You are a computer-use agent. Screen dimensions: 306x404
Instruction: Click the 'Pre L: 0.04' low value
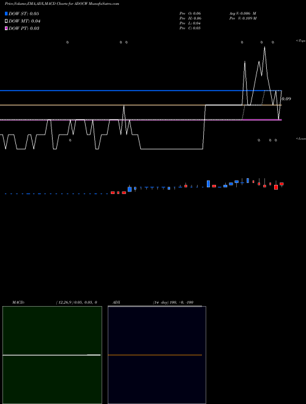click(x=190, y=23)
